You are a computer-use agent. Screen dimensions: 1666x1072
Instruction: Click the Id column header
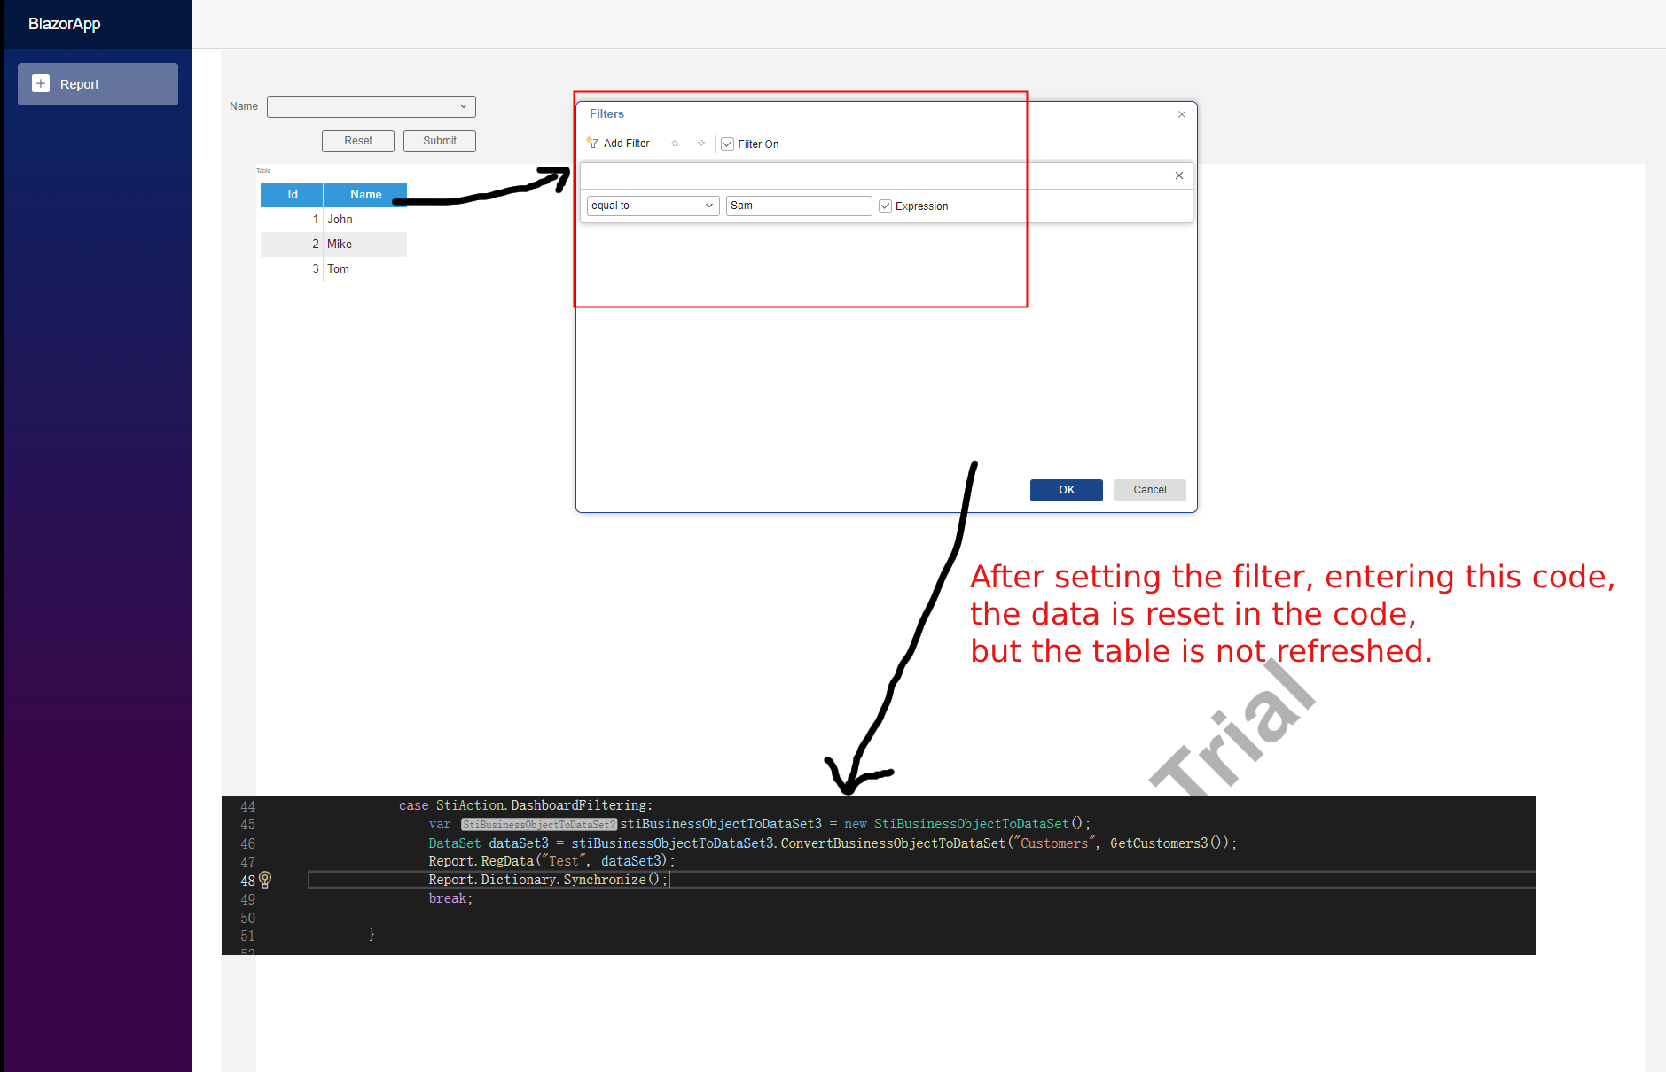point(292,195)
